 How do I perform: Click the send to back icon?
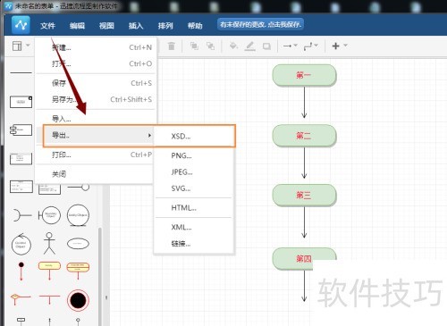210,46
